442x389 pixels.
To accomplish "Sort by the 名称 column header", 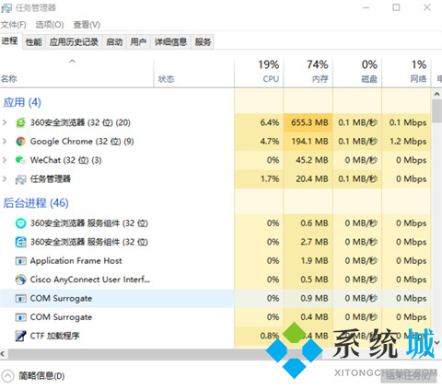I will point(76,73).
